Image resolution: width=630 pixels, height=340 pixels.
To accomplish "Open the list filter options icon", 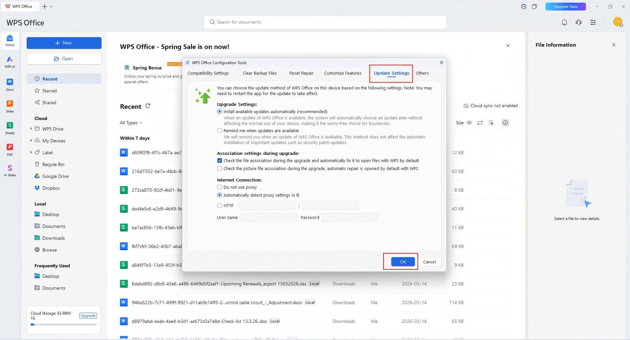I will coord(491,123).
